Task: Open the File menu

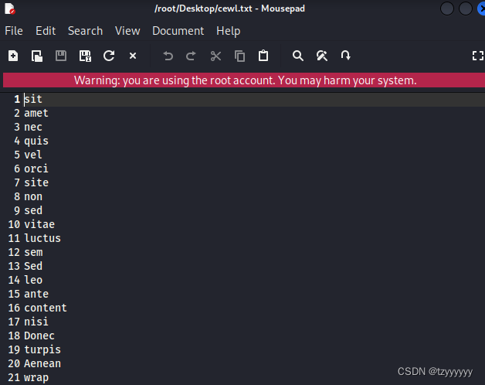Action: (14, 31)
